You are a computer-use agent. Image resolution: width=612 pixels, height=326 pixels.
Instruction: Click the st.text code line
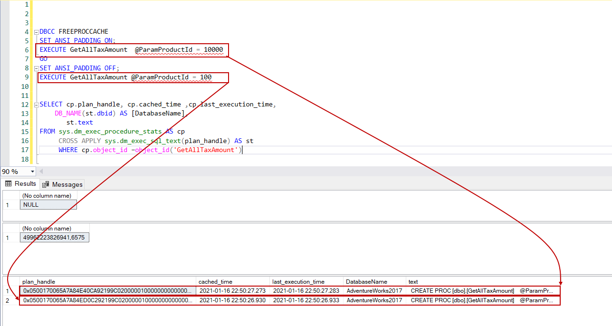point(80,122)
